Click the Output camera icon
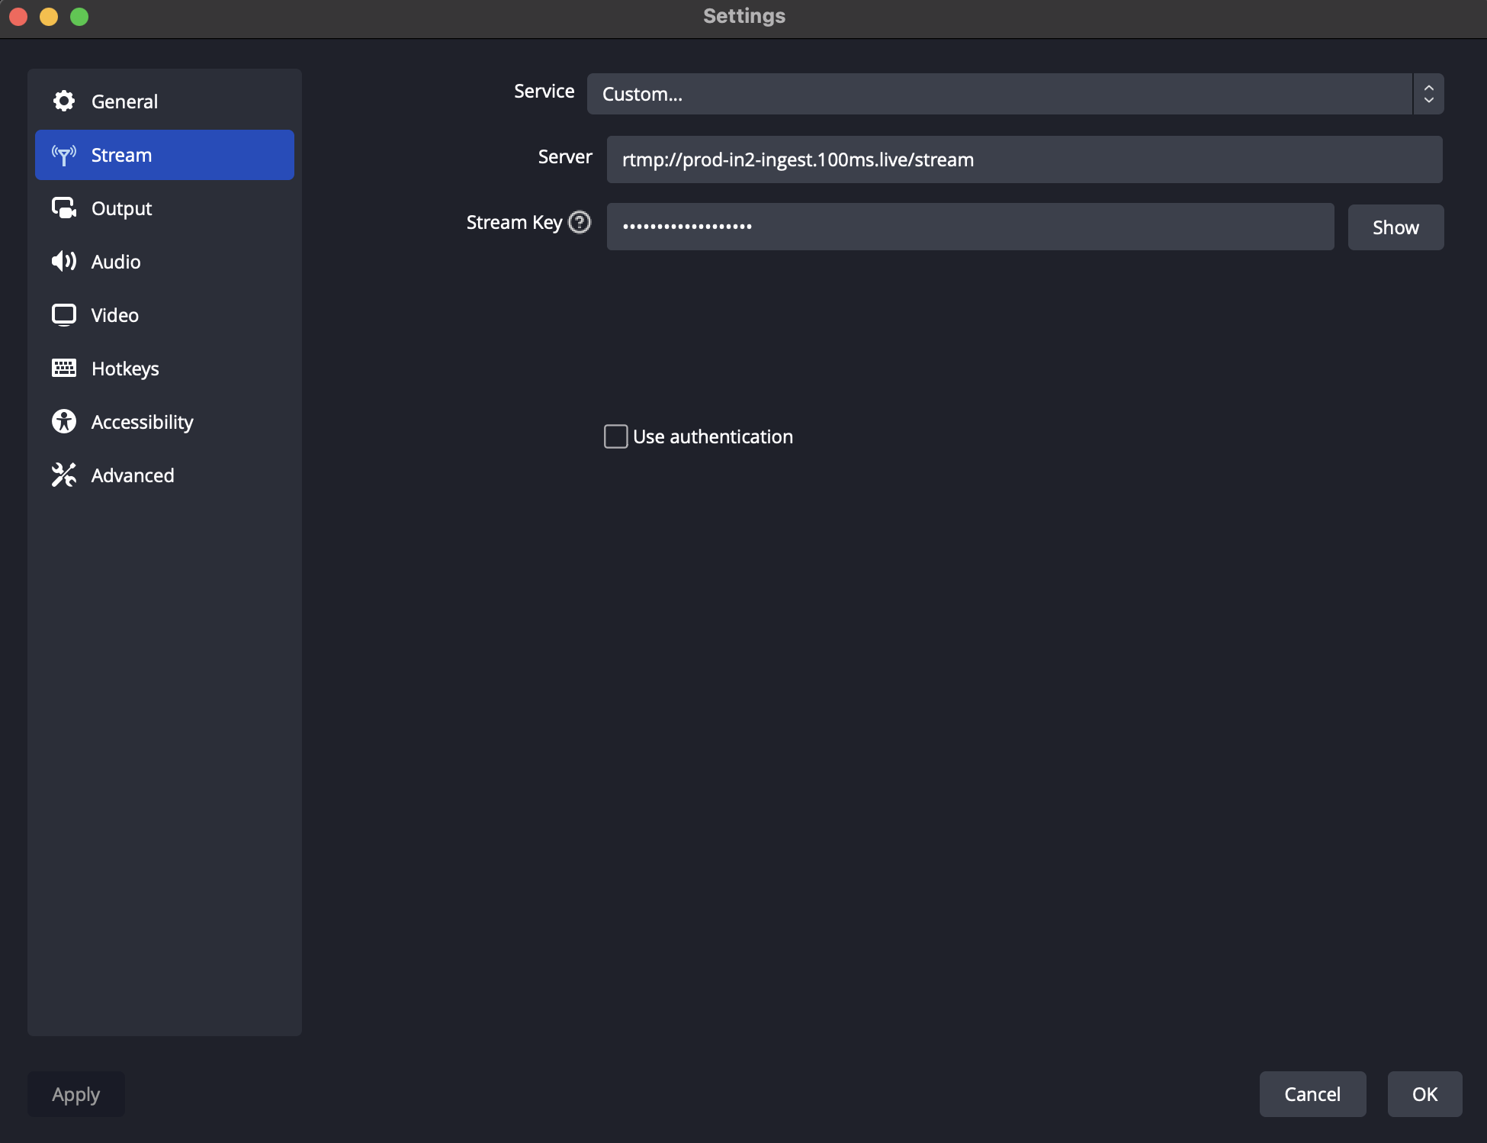This screenshot has height=1143, width=1487. (64, 208)
